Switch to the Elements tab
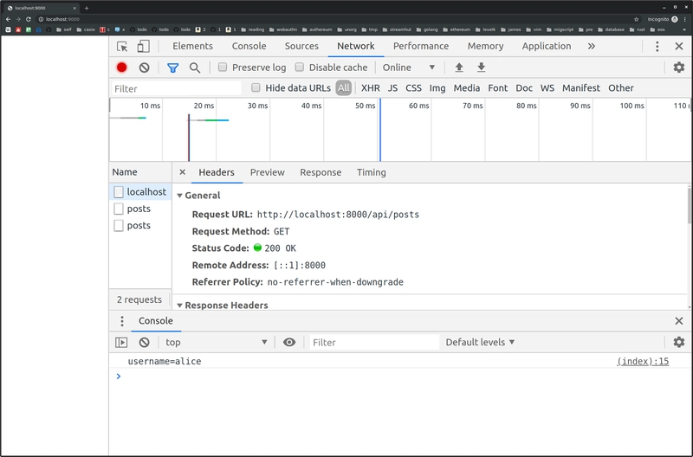Image resolution: width=693 pixels, height=457 pixels. click(192, 47)
